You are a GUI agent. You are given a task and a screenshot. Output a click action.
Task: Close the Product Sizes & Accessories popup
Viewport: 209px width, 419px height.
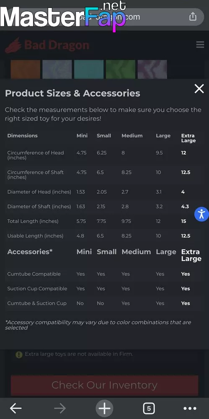[199, 88]
